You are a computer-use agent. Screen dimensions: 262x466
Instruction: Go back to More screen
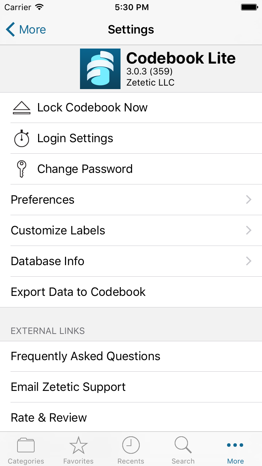26,29
